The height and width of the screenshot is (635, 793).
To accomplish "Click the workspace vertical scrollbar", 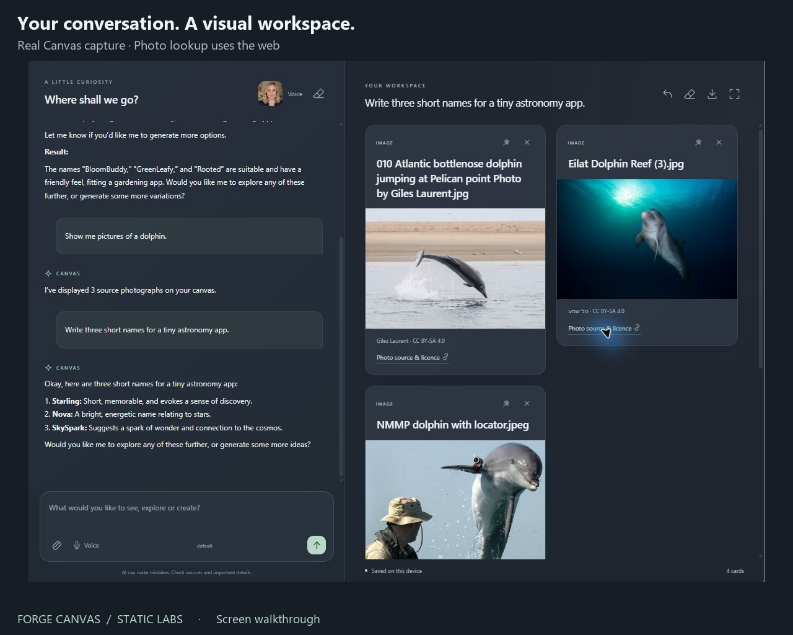I will [x=761, y=248].
